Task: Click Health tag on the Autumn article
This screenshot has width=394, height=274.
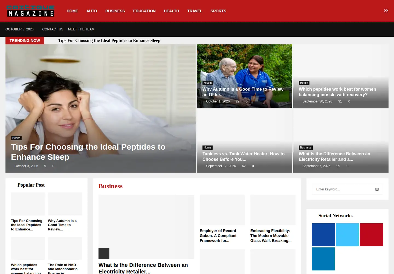Action: 208,83
